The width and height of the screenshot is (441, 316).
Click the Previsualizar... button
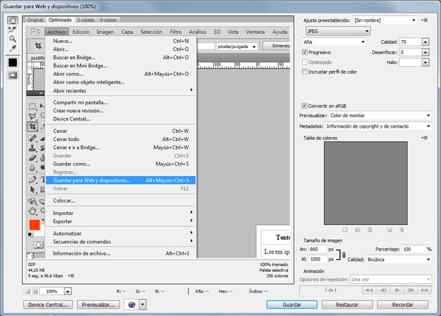coord(98,305)
